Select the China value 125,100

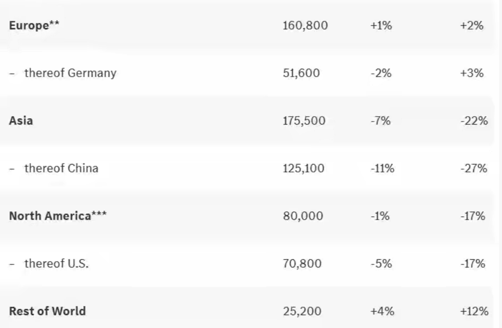(x=304, y=168)
